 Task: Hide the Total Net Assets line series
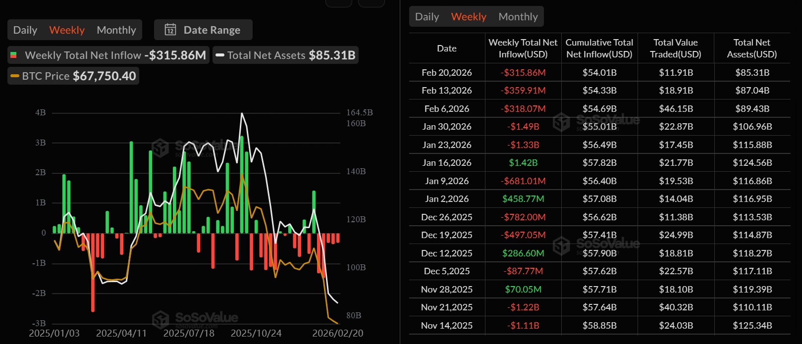point(286,55)
